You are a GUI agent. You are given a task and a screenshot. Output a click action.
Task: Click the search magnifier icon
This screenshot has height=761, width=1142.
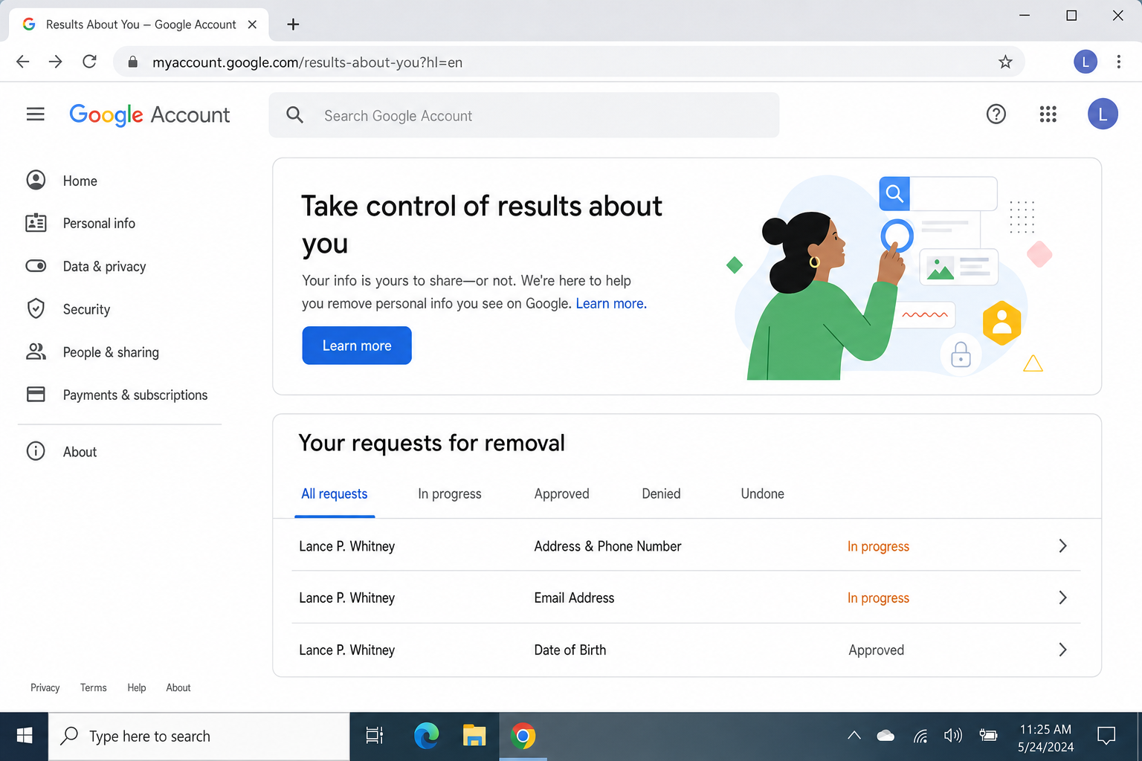pos(295,115)
